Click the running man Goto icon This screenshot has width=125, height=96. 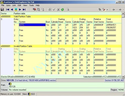pyautogui.click(x=16, y=9)
